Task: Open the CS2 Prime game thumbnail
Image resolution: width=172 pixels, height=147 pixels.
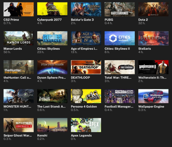Action: [18, 9]
